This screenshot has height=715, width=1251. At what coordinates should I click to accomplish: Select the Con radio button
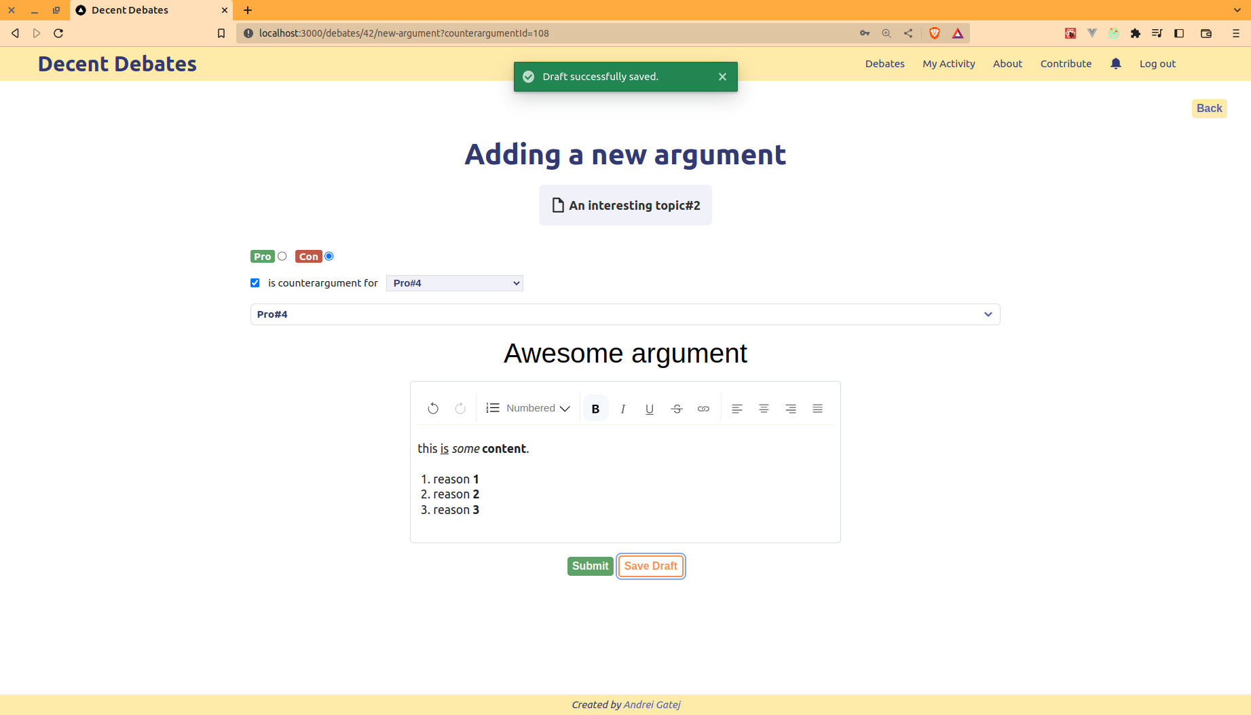(x=329, y=256)
